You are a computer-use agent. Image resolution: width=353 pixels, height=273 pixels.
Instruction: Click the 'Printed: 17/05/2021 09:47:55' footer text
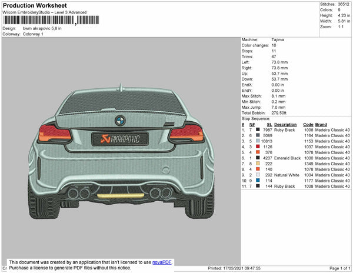coord(234,268)
